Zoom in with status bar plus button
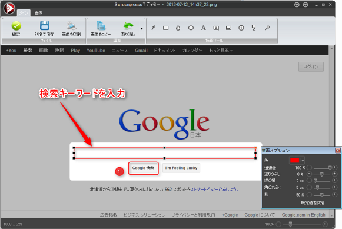342x229 pixels. (x=325, y=224)
